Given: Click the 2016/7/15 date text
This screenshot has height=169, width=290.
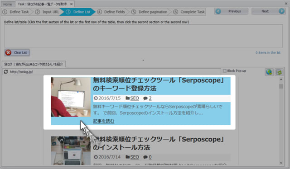Looking at the screenshot, I should coord(109,98).
